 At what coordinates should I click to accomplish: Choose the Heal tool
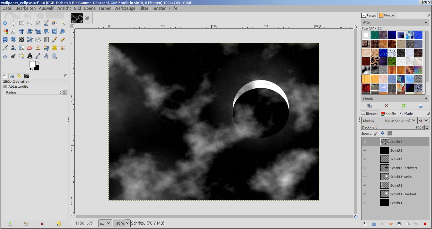tap(55, 48)
